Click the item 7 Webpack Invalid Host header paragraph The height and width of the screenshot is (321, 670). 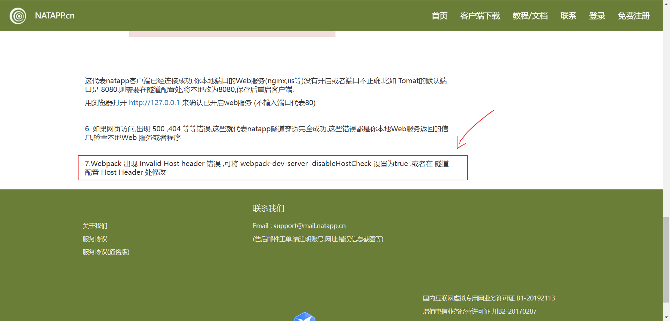[267, 168]
